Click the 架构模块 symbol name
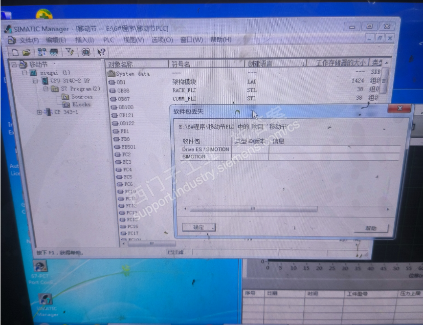This screenshot has width=423, height=325. (x=184, y=82)
